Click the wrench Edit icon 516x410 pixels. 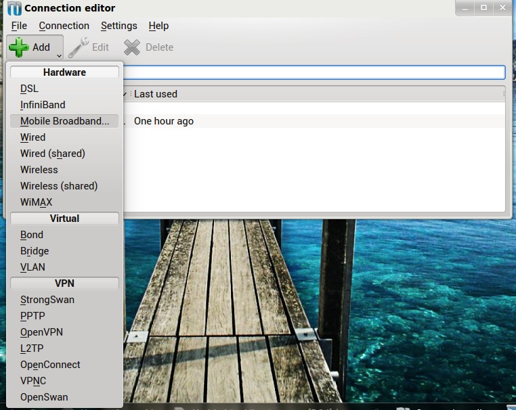tap(79, 47)
